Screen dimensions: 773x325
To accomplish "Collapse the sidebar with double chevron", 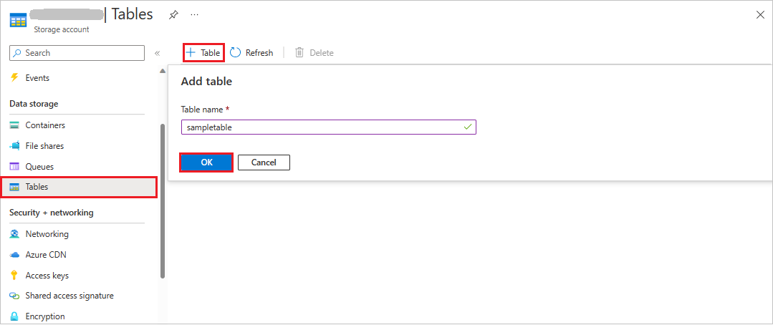I will pyautogui.click(x=157, y=53).
